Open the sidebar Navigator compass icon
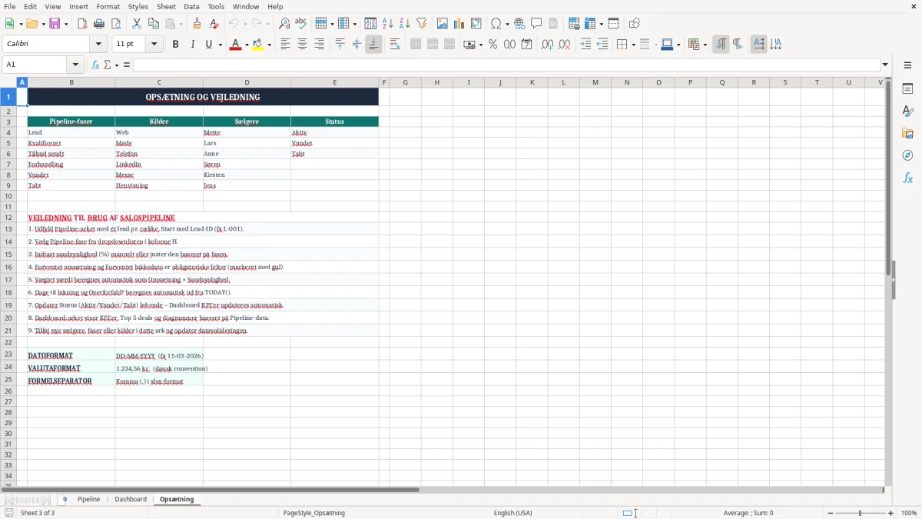922x519 pixels. (x=907, y=155)
